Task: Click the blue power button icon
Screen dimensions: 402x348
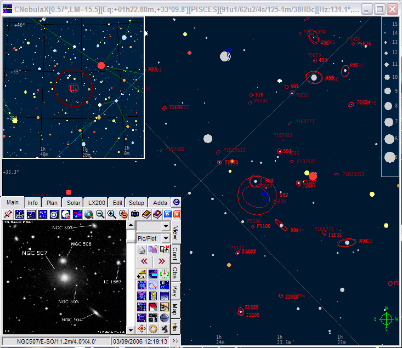Action: [x=177, y=202]
